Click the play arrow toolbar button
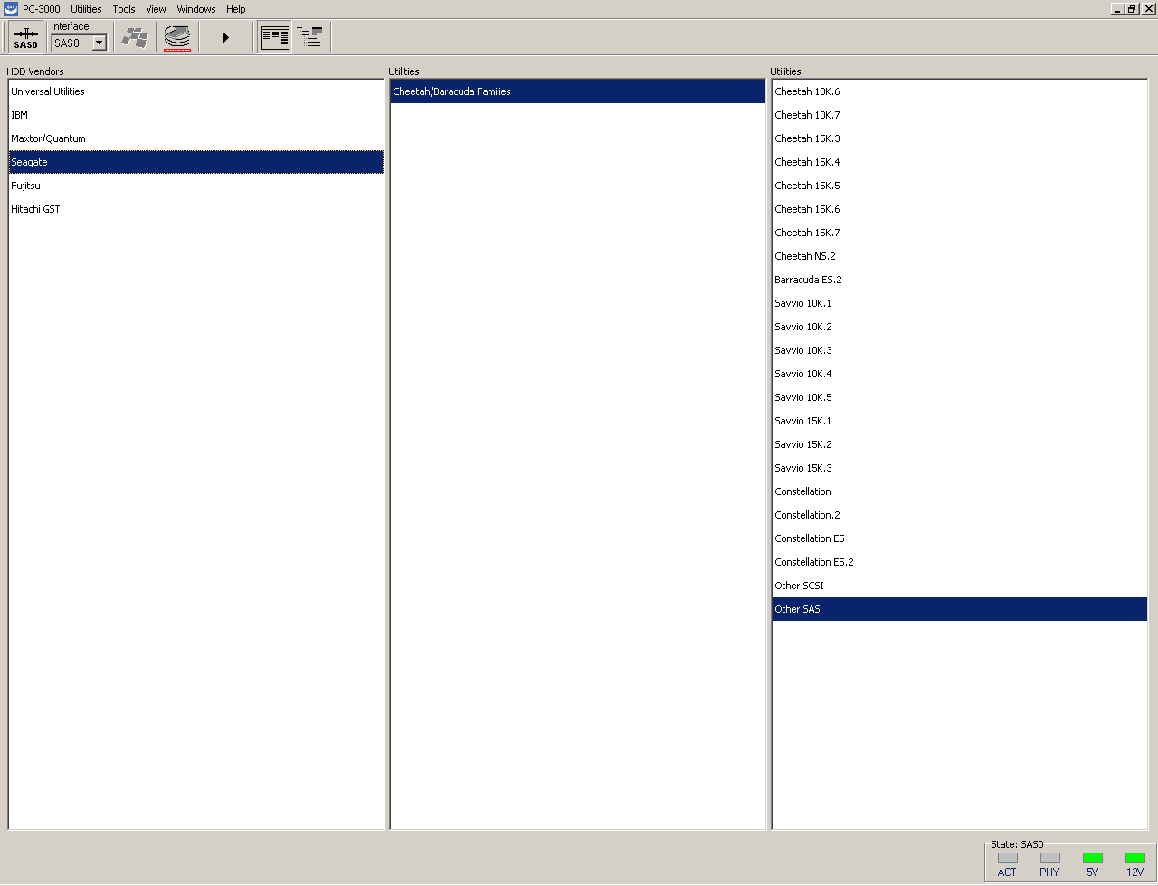Screen dimensions: 1158x886 226,38
